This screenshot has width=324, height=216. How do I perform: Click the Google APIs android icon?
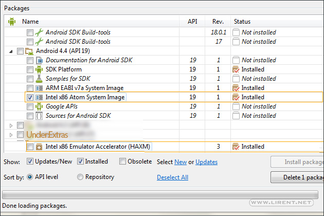[x=39, y=106]
